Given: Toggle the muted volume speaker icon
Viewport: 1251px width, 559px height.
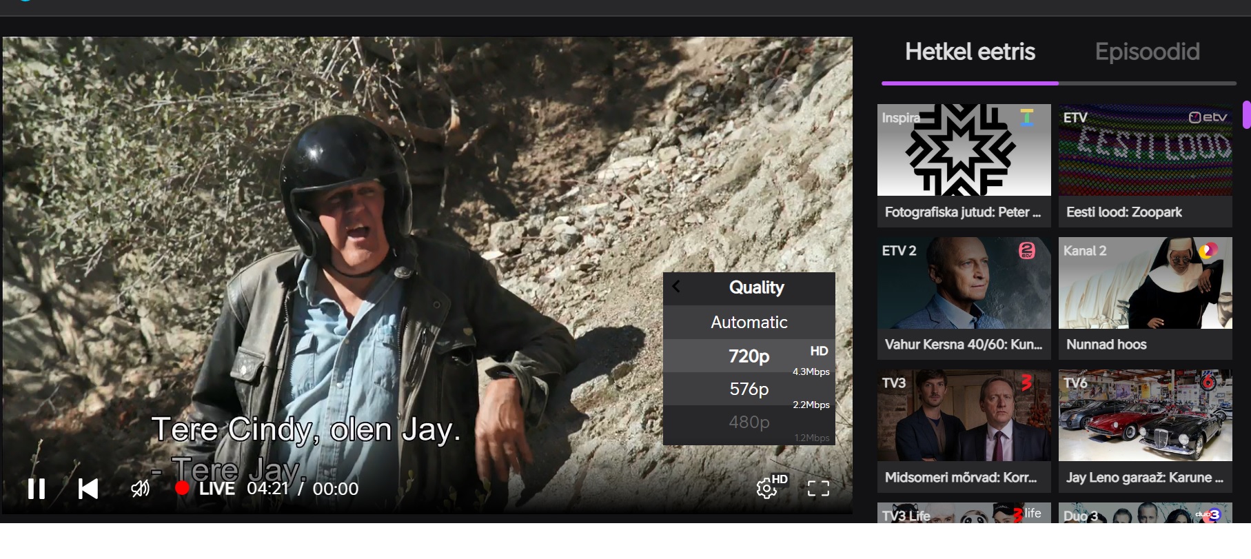Looking at the screenshot, I should pos(140,489).
